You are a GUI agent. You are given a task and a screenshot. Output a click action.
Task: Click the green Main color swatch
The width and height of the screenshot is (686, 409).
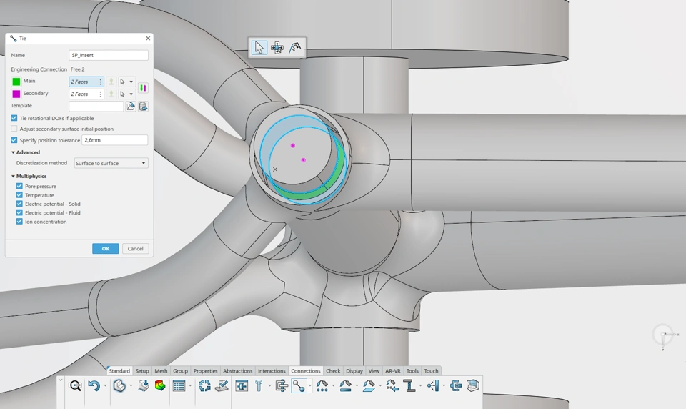tap(16, 82)
